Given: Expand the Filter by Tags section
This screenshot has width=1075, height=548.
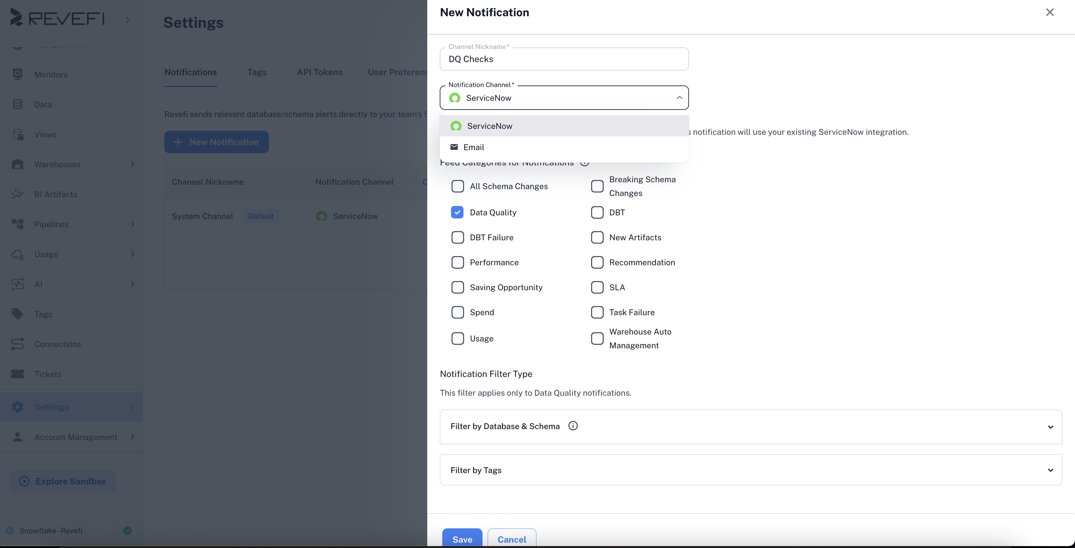Looking at the screenshot, I should coord(1050,470).
